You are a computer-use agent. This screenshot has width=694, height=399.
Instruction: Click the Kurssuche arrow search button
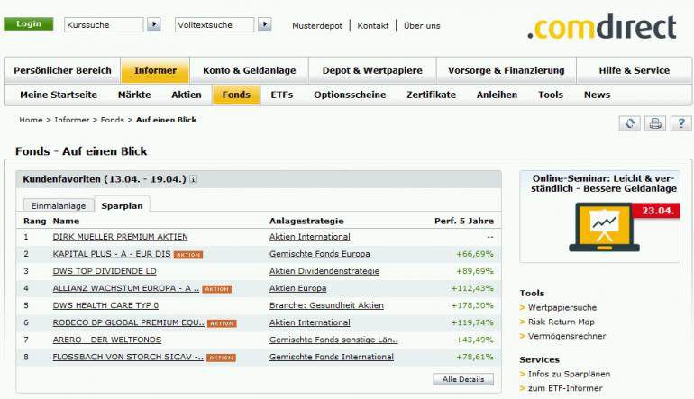pyautogui.click(x=153, y=24)
